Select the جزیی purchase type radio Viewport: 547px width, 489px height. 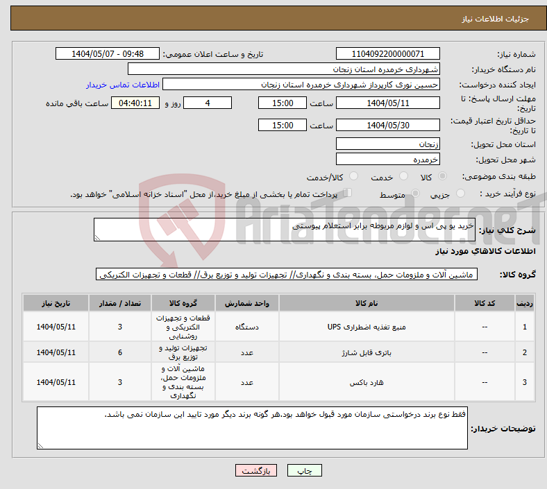(460, 194)
